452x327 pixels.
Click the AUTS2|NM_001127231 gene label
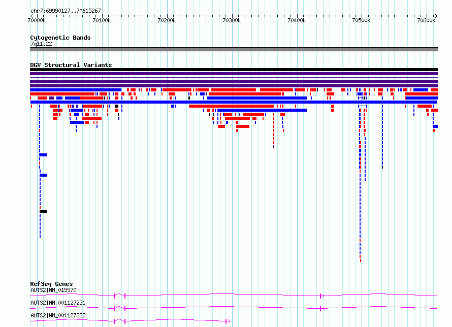click(x=58, y=303)
